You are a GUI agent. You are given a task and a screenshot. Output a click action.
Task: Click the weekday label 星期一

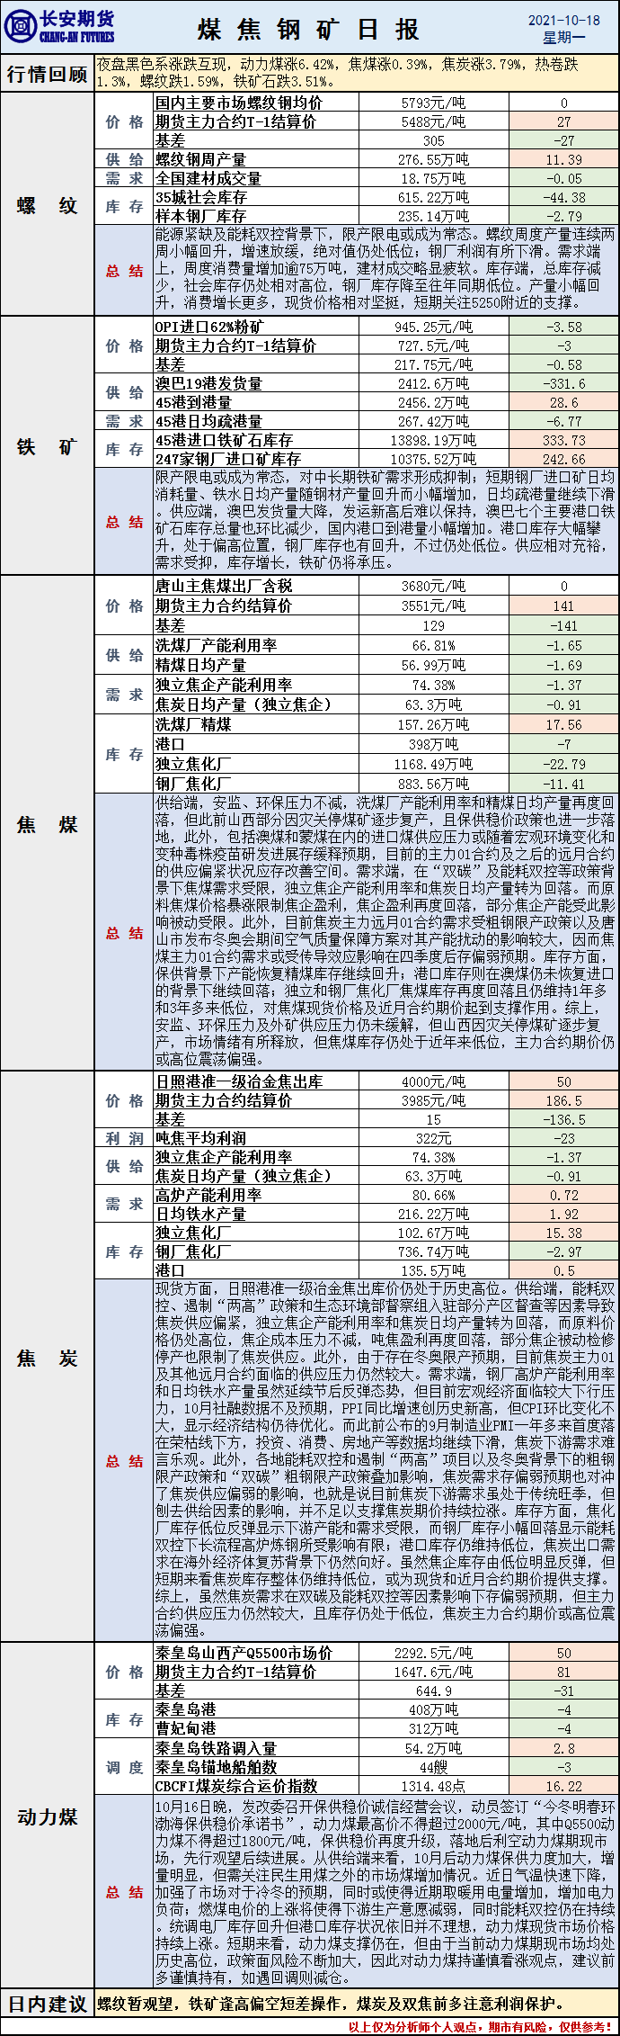point(563,37)
